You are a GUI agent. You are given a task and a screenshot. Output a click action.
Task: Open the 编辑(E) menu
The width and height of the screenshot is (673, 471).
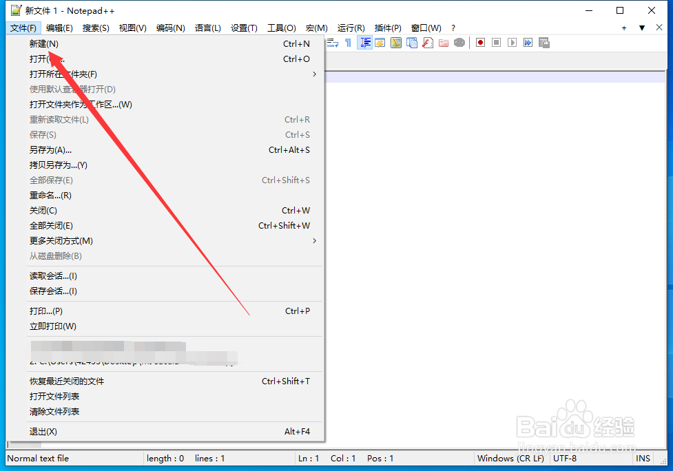tap(59, 28)
